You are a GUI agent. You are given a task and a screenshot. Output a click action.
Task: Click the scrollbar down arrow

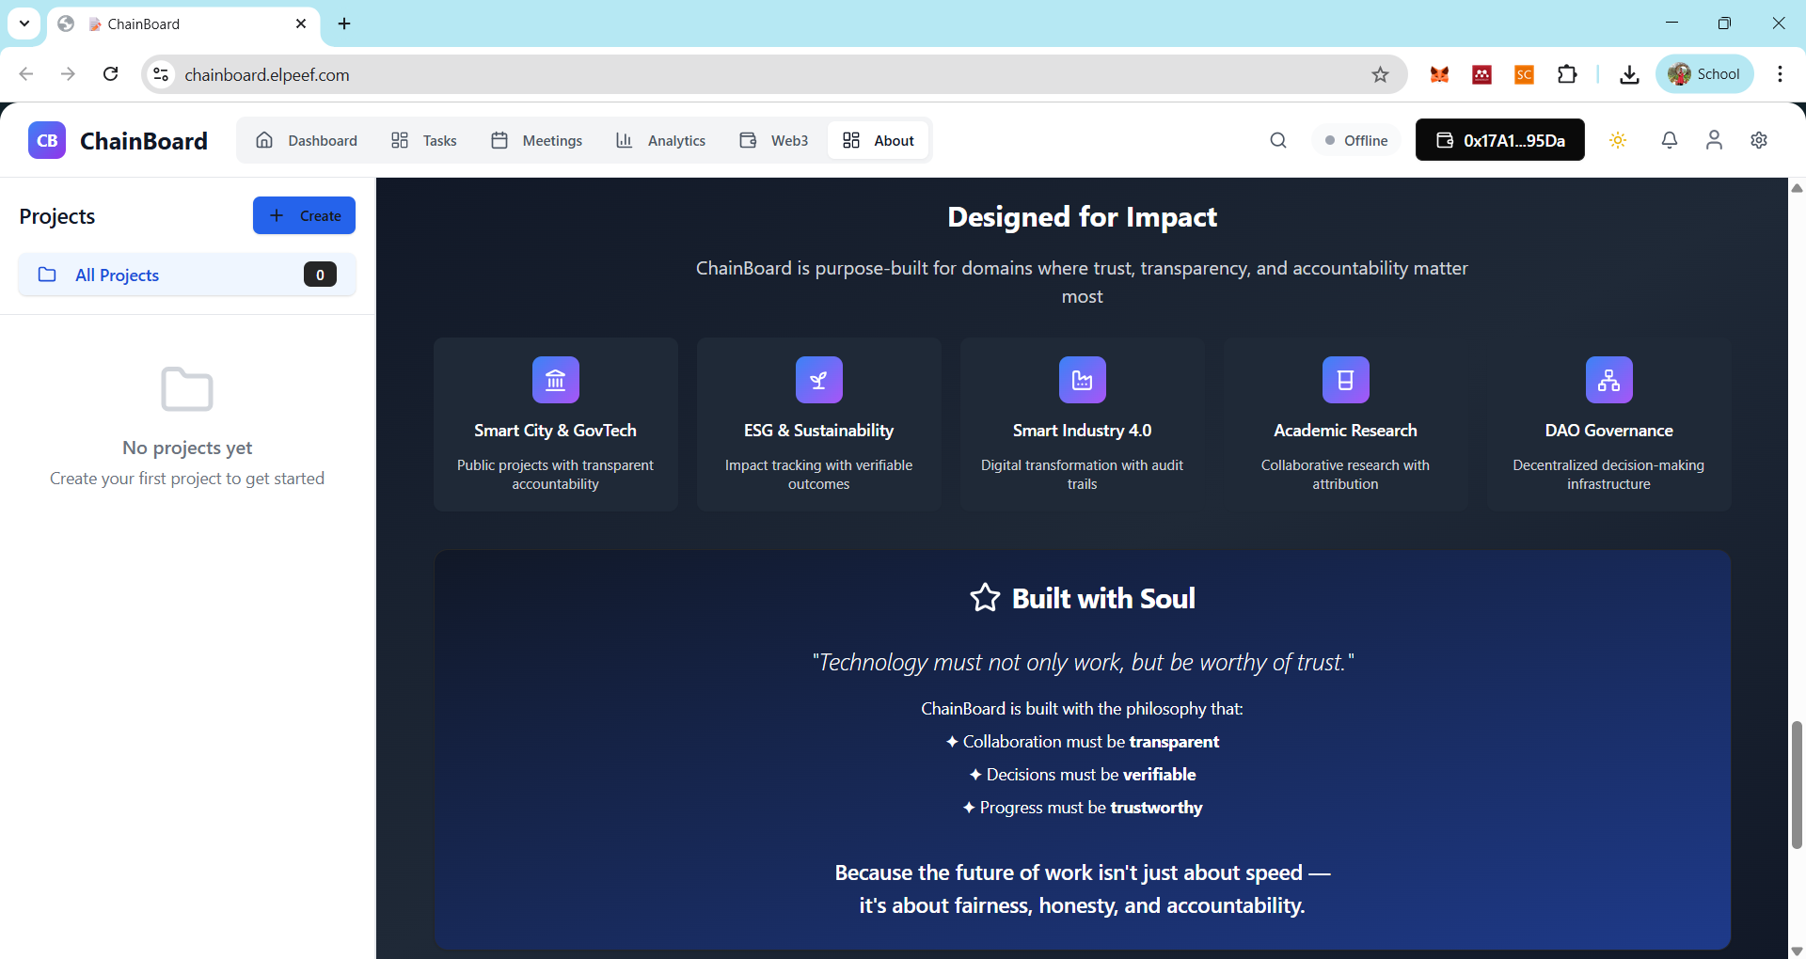tap(1797, 951)
